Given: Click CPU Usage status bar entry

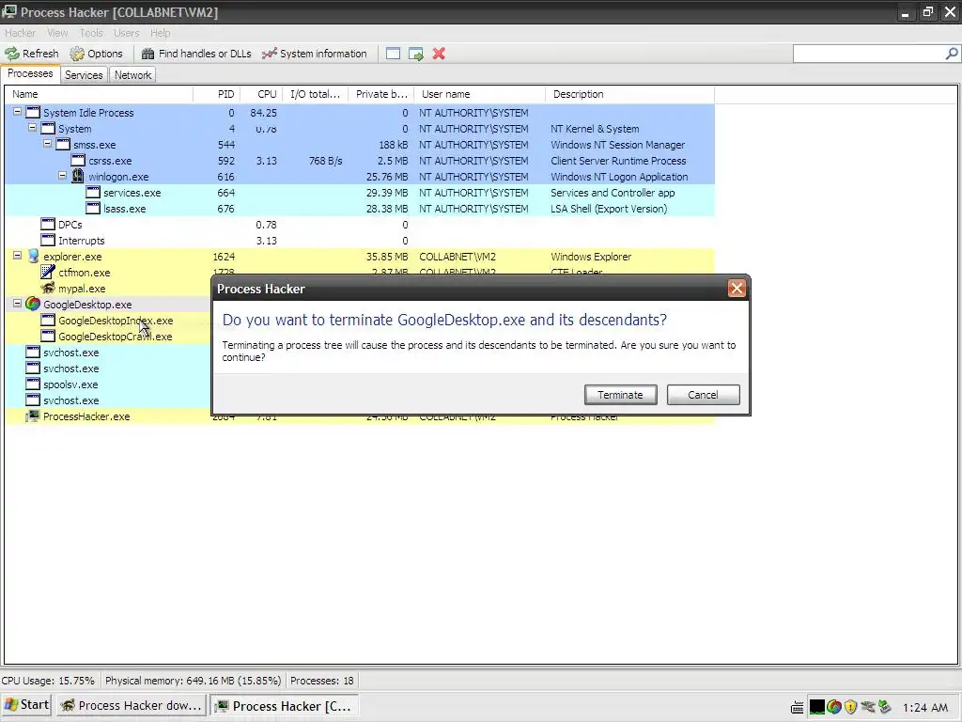Looking at the screenshot, I should pos(48,681).
